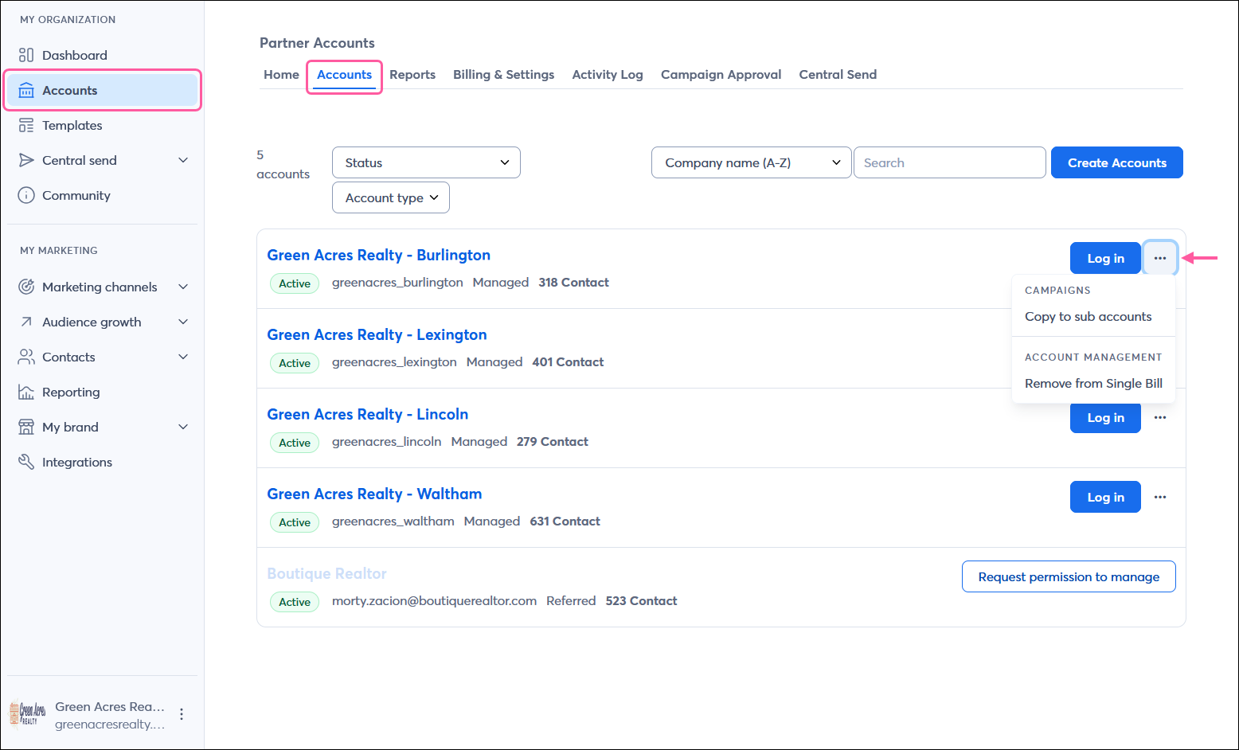
Task: Click the Reporting chart icon
Action: click(26, 392)
